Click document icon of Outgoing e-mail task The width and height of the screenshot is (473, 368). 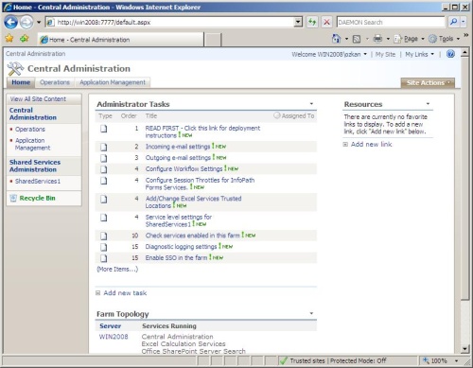pyautogui.click(x=104, y=158)
